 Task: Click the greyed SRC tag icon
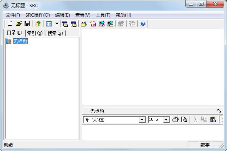pos(132,24)
